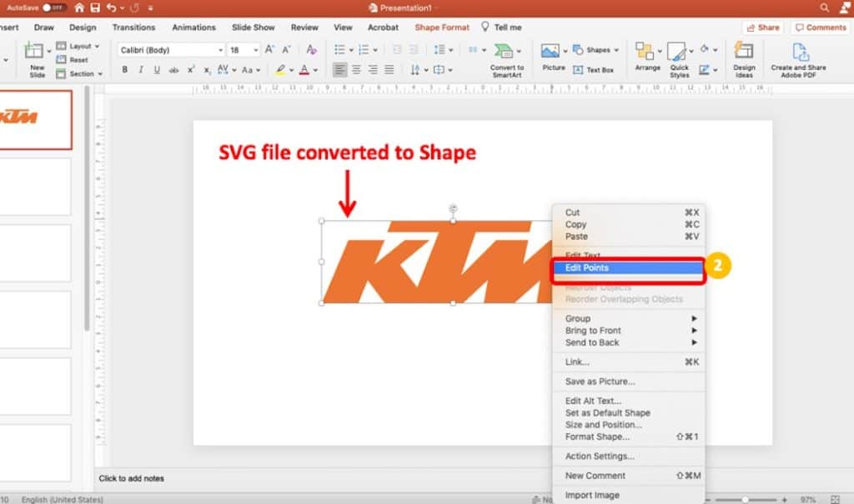
Task: Open the line spacing options
Action: pyautogui.click(x=443, y=50)
